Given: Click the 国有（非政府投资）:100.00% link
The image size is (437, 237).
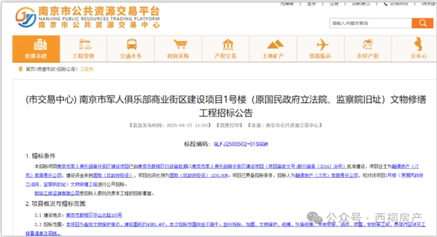Looking at the screenshot, I should pos(198,175).
